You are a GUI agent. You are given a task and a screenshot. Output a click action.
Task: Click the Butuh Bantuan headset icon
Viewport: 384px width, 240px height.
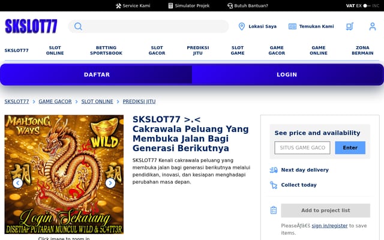230,5
